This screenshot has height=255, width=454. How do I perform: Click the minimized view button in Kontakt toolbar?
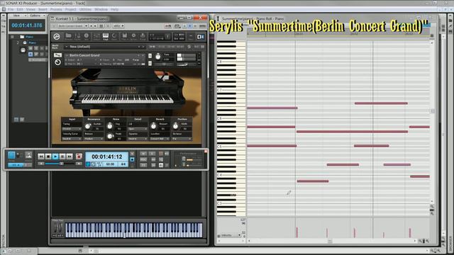(191, 36)
